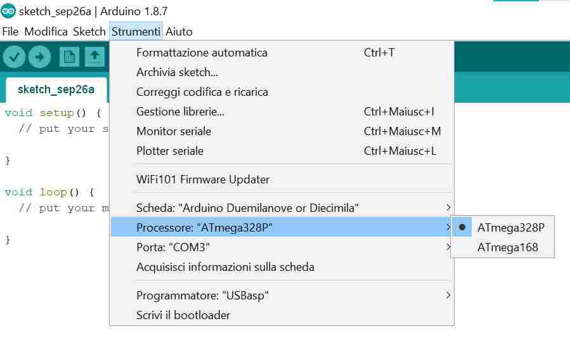Click the Upload right-arrow toolbar icon
This screenshot has height=340, width=570.
(39, 57)
